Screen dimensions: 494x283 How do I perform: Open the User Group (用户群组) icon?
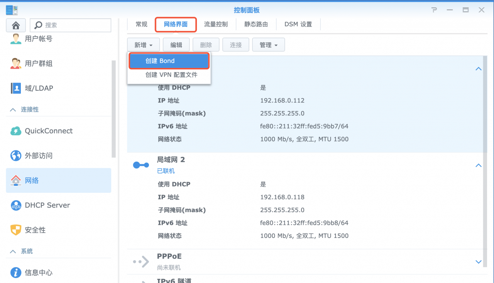16,64
